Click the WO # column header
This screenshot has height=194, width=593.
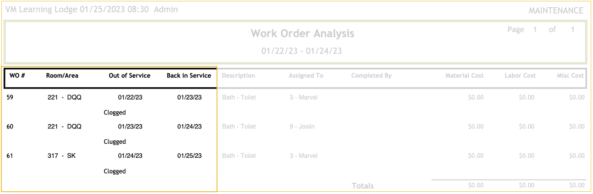pos(17,76)
